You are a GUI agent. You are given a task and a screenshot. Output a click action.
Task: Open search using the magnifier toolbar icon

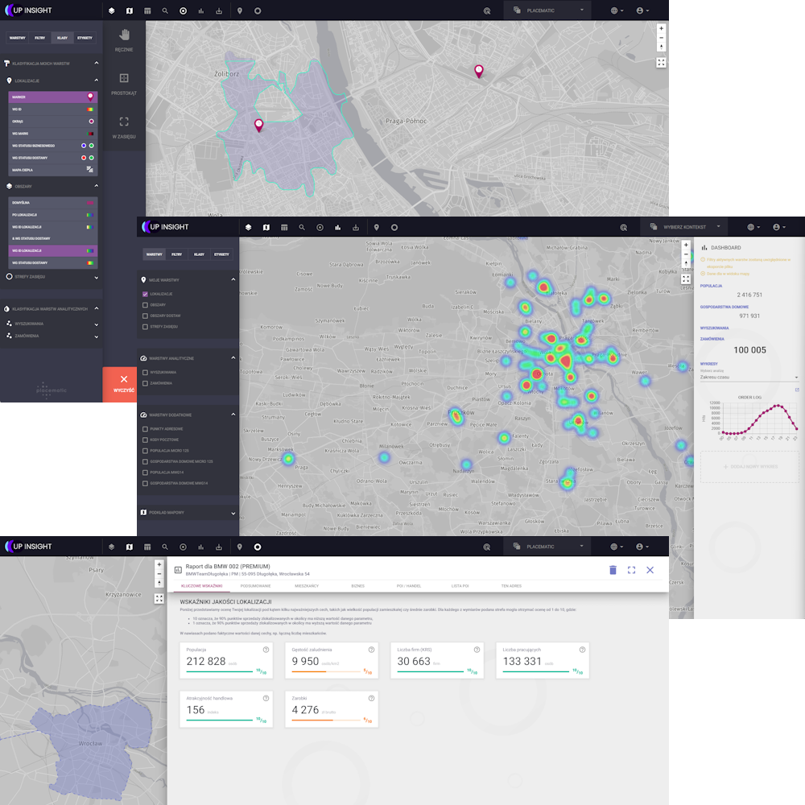tap(165, 10)
